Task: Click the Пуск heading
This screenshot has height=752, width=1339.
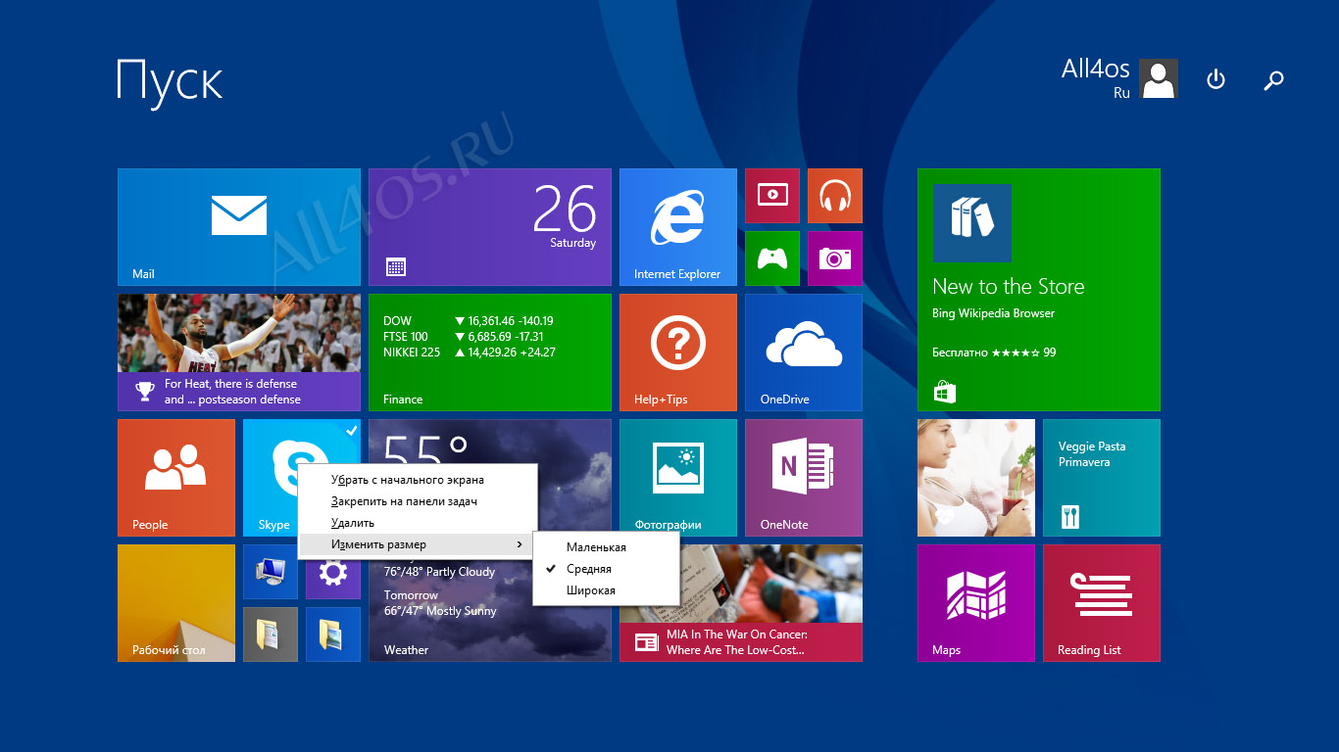Action: pyautogui.click(x=170, y=81)
